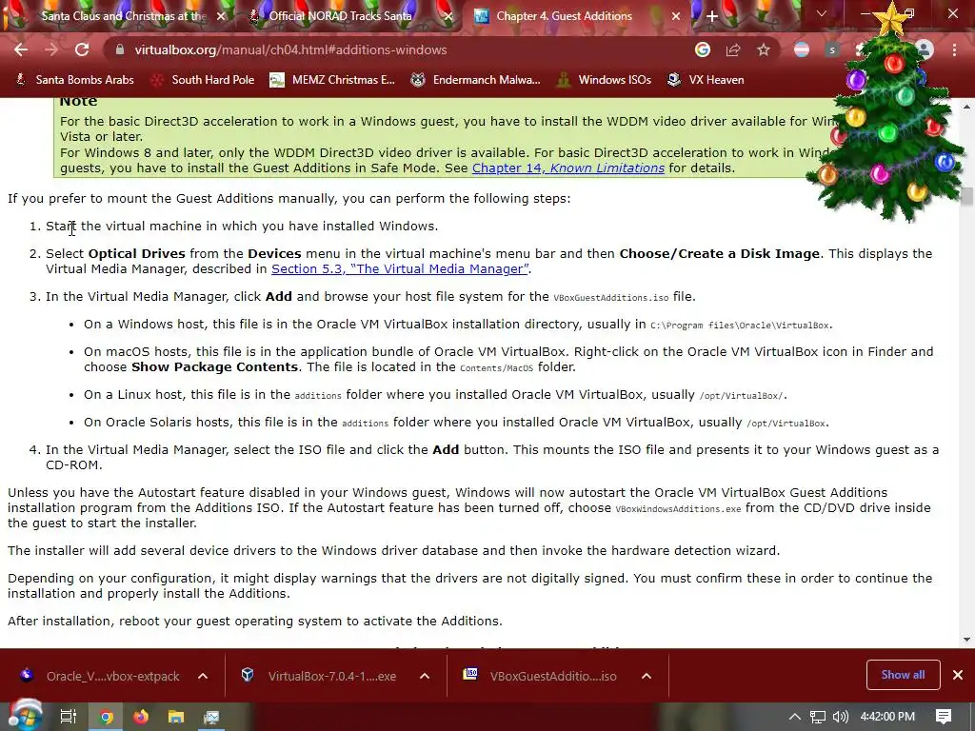Open the Endermanch Malwa... bookmark
The image size is (975, 731).
[476, 80]
